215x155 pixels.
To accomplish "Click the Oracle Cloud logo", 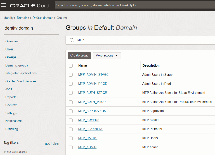I will click(x=30, y=6).
